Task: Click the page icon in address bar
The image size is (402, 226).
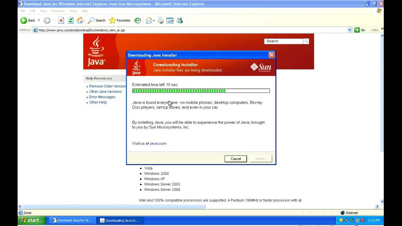Action: (35, 30)
